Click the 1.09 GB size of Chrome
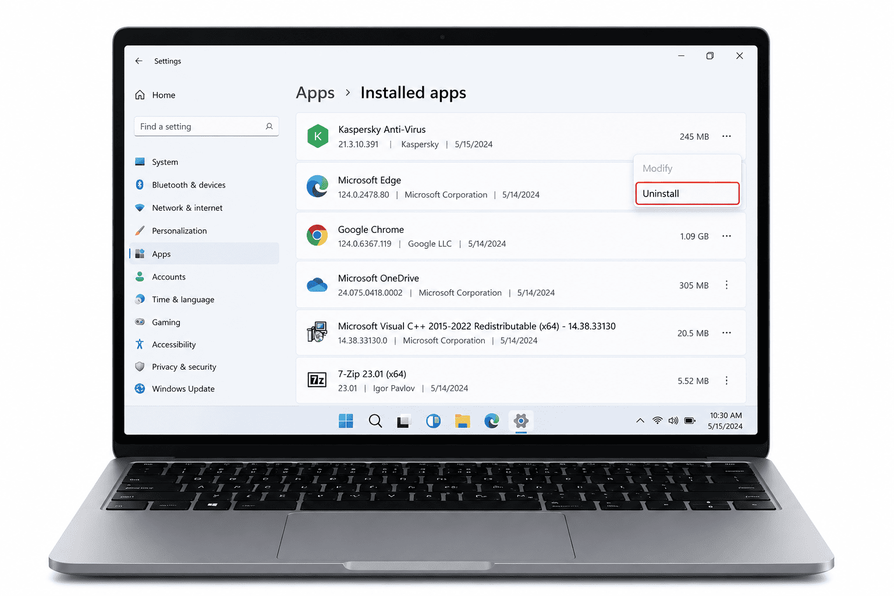The width and height of the screenshot is (894, 596). coord(694,236)
